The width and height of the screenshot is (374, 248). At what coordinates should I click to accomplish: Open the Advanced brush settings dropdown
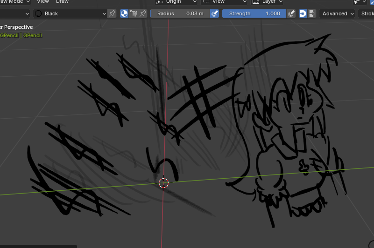(x=337, y=13)
